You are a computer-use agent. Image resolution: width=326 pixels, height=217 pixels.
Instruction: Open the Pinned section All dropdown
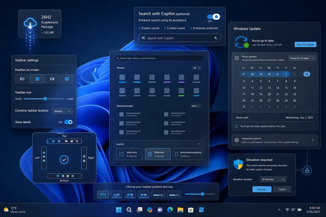197,68
